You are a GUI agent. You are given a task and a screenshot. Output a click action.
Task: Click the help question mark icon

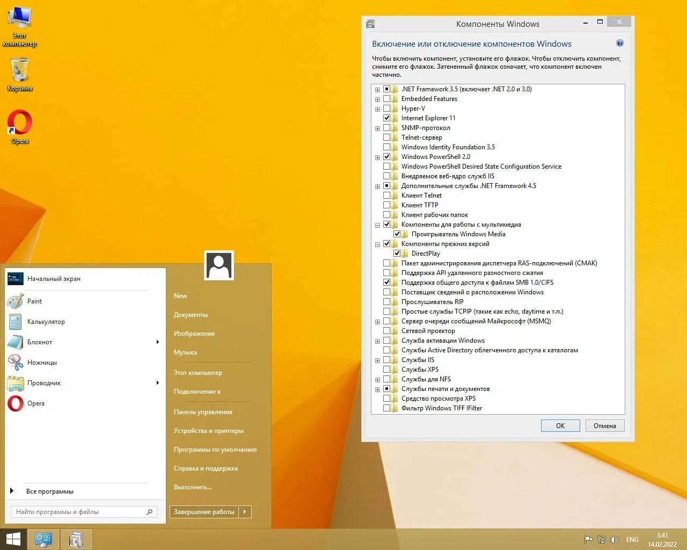coord(620,44)
